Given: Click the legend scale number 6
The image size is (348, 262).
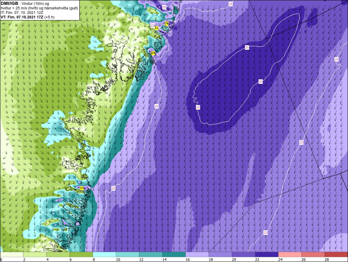Looking at the screenshot, I should pyautogui.click(x=71, y=260).
